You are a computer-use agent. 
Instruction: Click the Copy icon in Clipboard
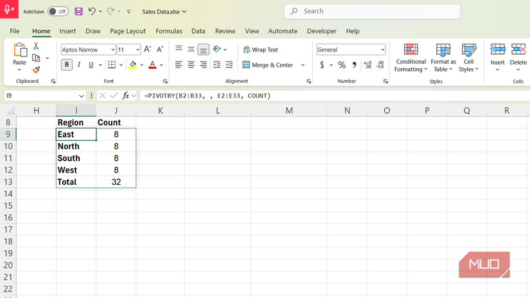coord(36,58)
